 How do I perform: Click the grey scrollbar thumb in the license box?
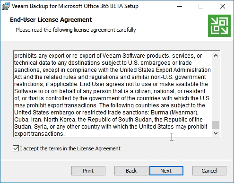coord(216,125)
